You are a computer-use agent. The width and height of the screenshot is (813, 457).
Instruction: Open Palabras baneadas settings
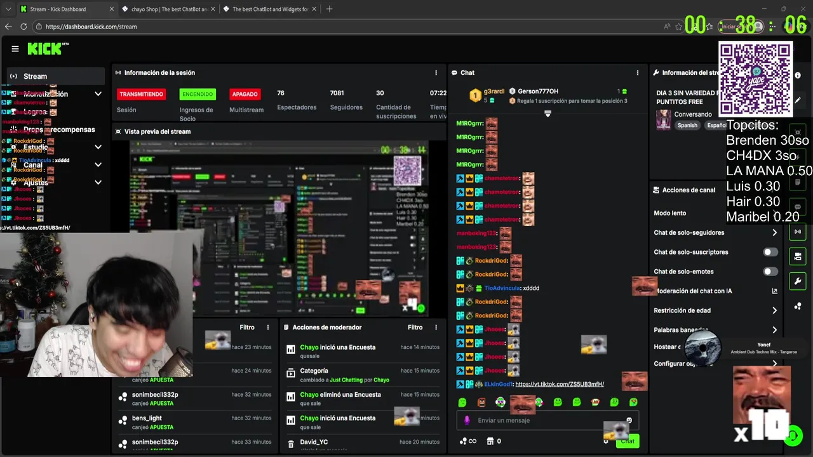coord(715,330)
